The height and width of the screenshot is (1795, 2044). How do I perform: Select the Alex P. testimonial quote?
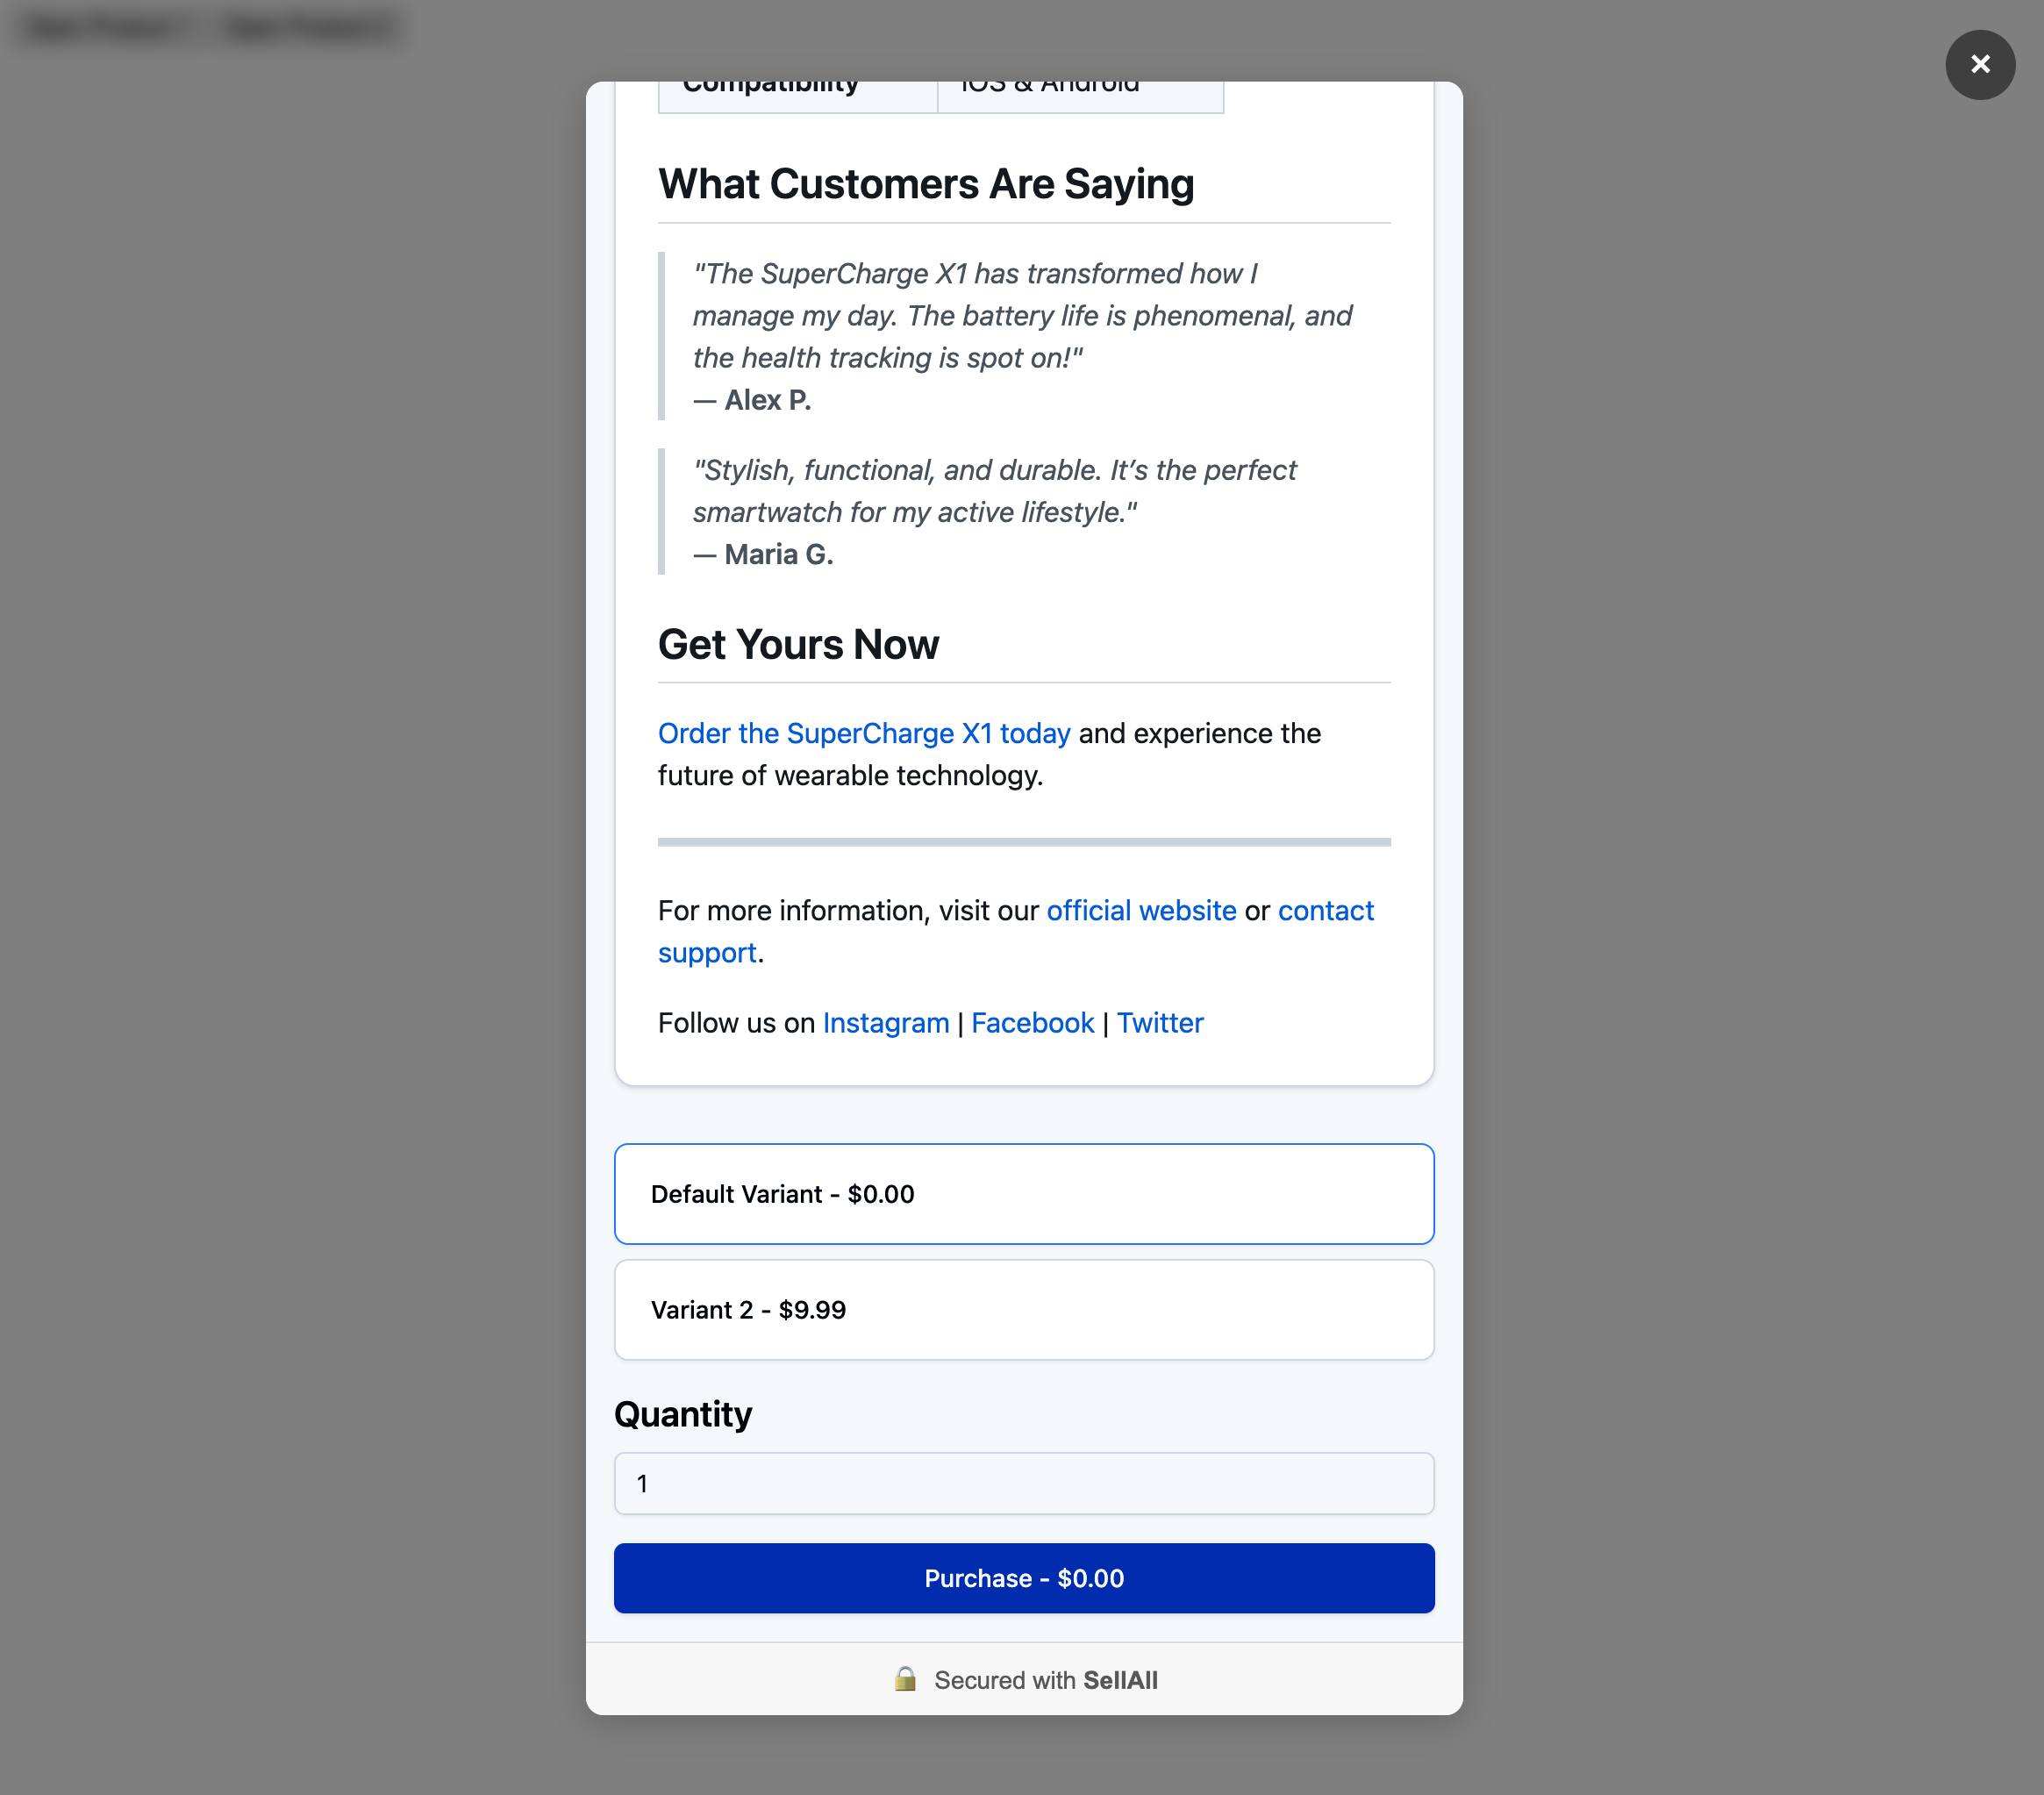click(x=1021, y=316)
